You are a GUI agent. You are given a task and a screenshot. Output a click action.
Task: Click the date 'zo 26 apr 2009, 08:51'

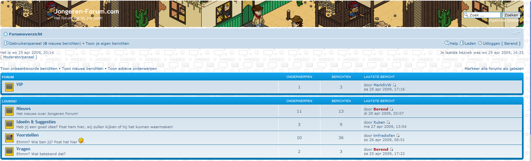384,140
